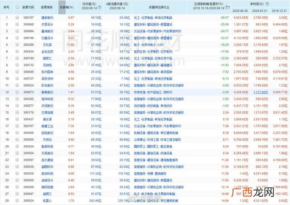This screenshot has height=205, width=290.
Task: Open stock name link for 300500
Action: pos(47,180)
